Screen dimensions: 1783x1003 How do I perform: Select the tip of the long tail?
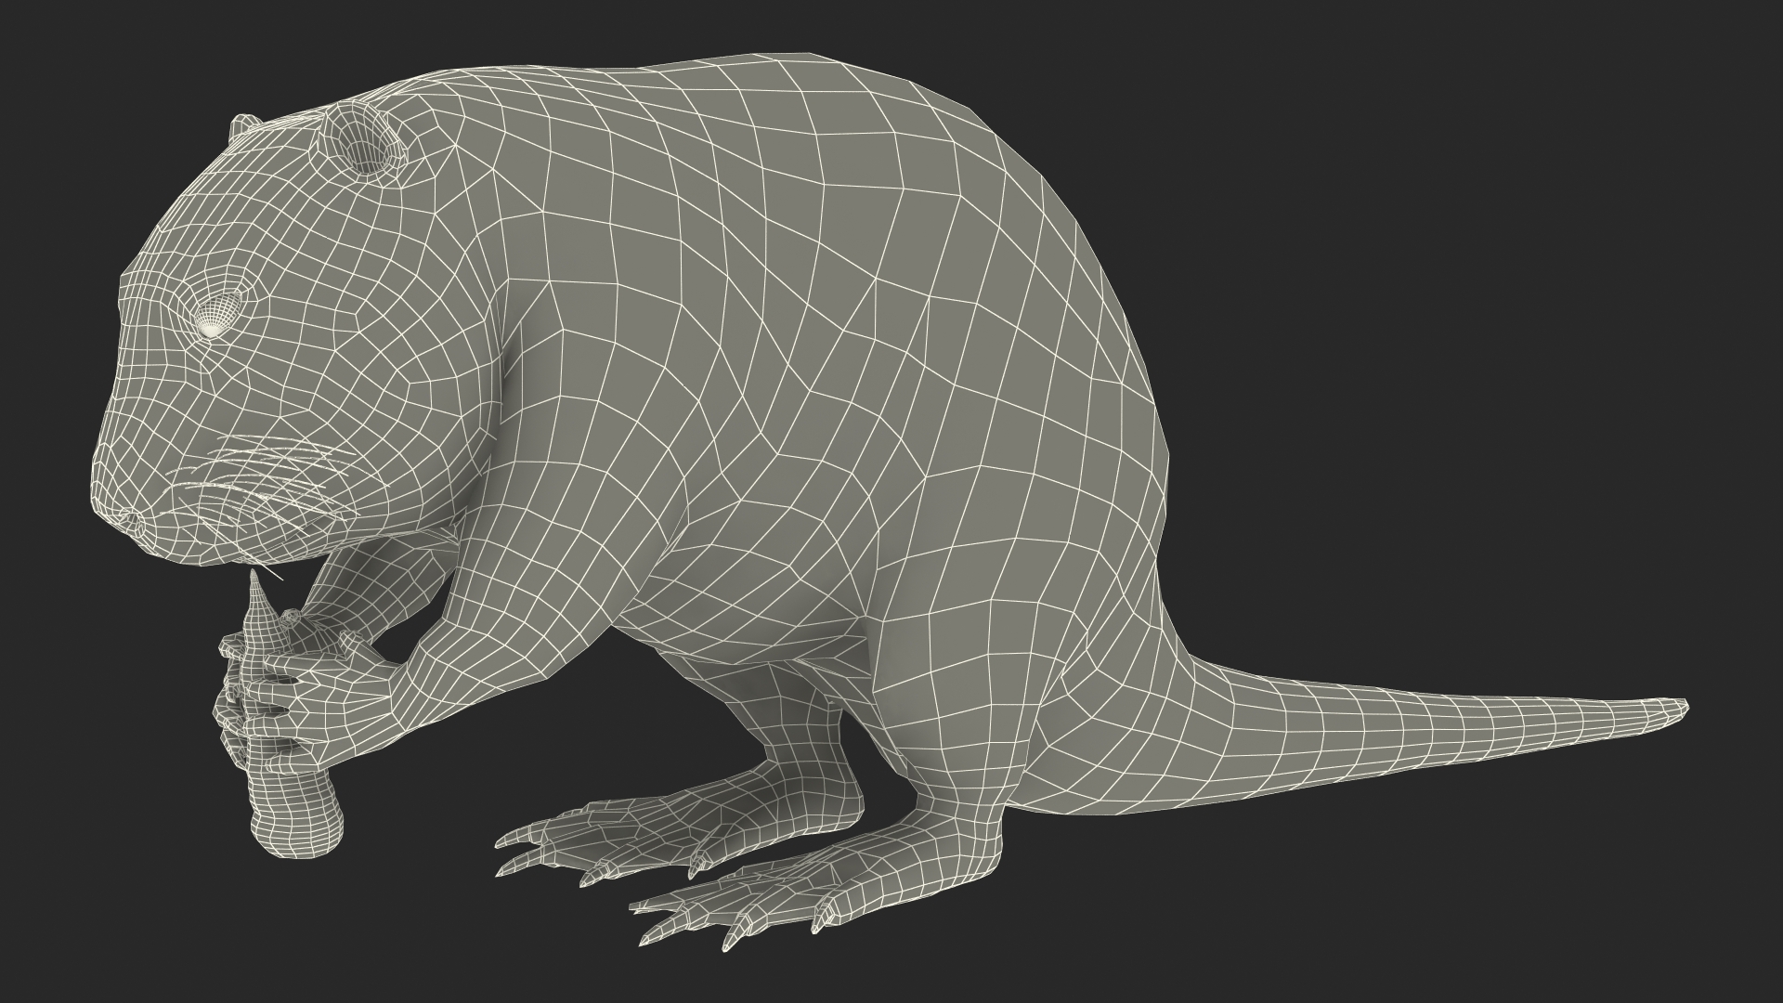(x=1674, y=708)
